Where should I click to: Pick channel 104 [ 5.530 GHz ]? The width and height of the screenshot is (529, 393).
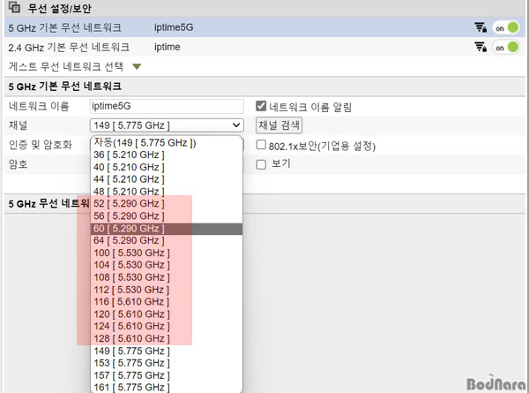point(167,265)
